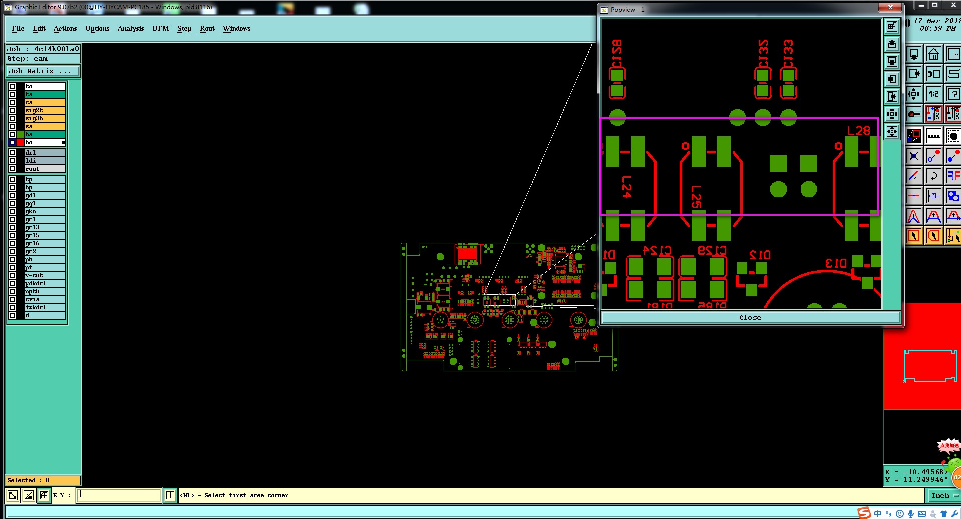The width and height of the screenshot is (961, 519).
Task: Click the pan-right screen icon in the right toolbar
Action: [x=914, y=74]
